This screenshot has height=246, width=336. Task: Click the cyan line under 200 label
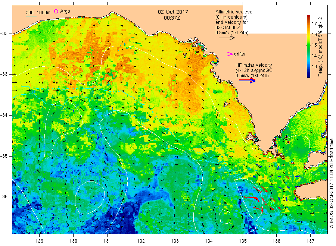[31, 16]
